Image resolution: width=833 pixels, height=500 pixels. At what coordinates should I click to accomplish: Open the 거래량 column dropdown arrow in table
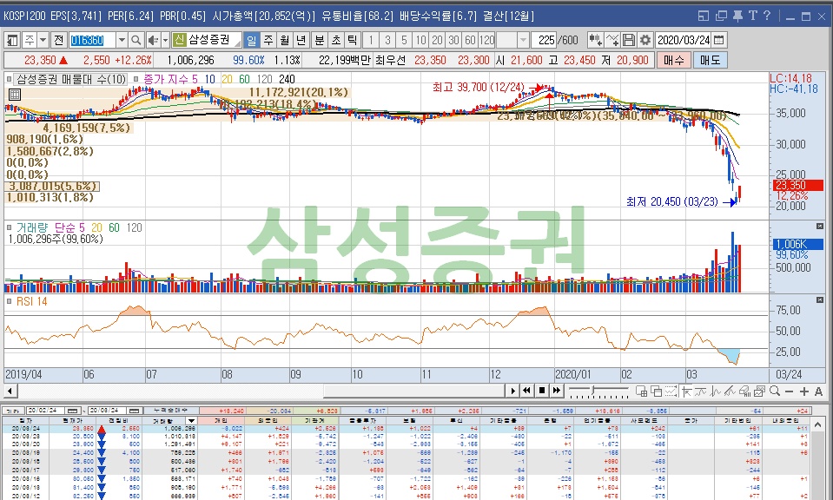coord(191,420)
